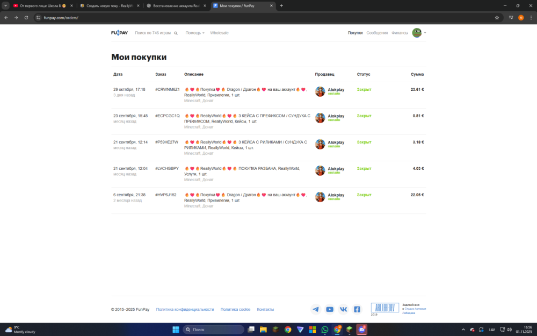Open the Chrome three-dot menu
Image resolution: width=537 pixels, height=336 pixels.
(531, 18)
